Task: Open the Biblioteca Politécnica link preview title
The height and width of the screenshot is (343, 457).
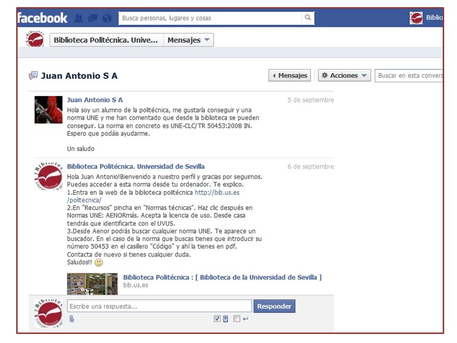Action: click(222, 277)
